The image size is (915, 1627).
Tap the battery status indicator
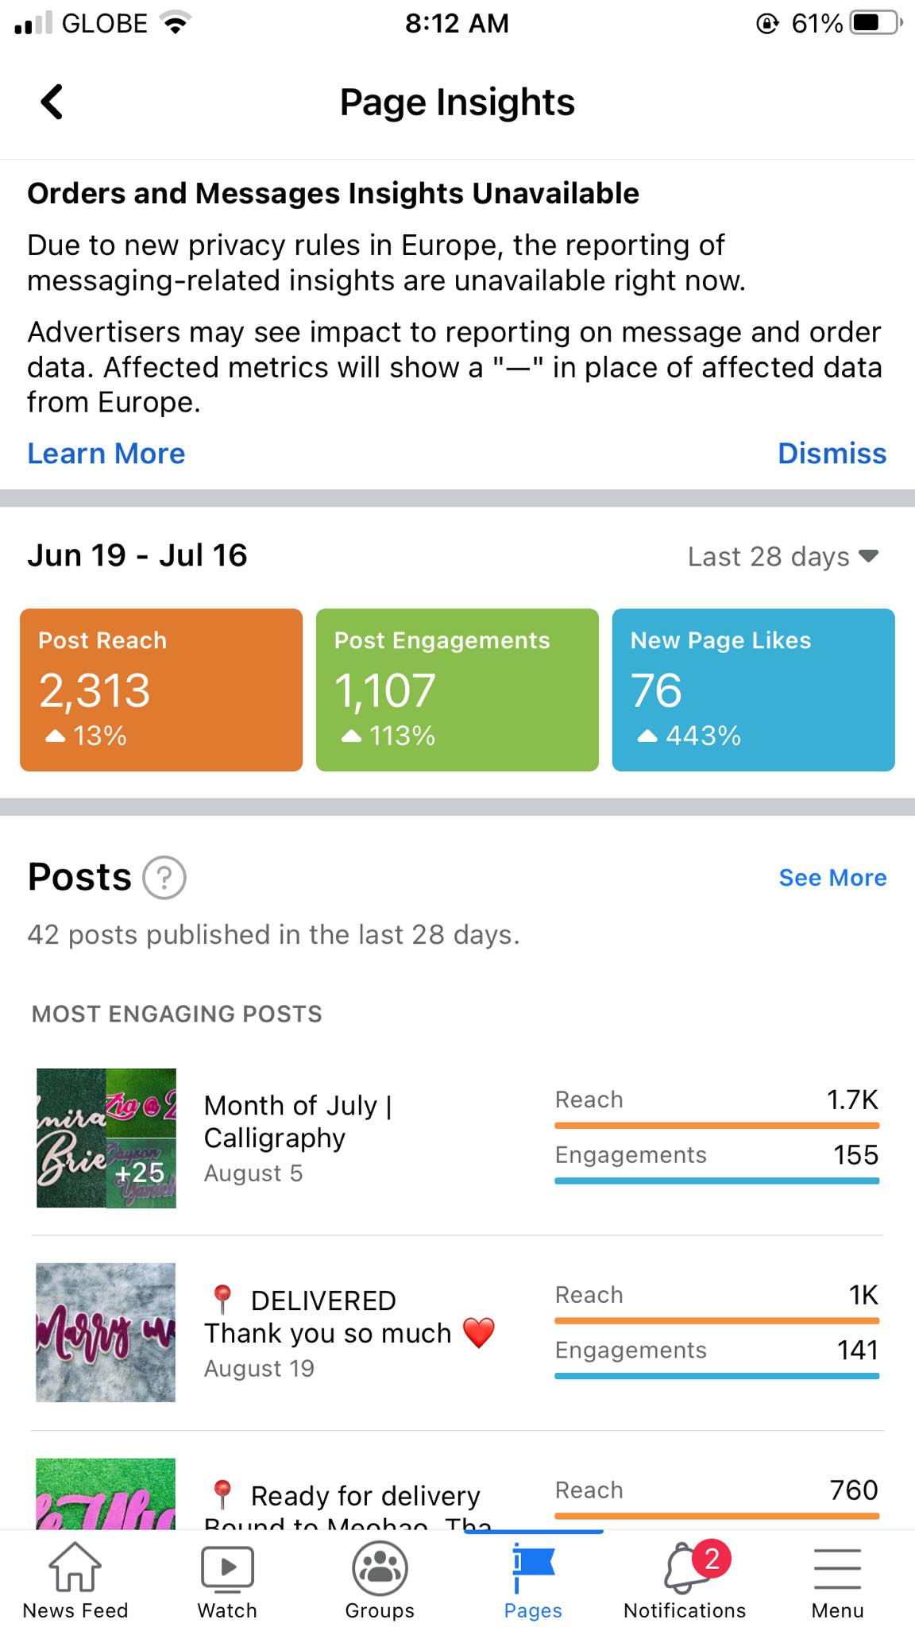875,23
